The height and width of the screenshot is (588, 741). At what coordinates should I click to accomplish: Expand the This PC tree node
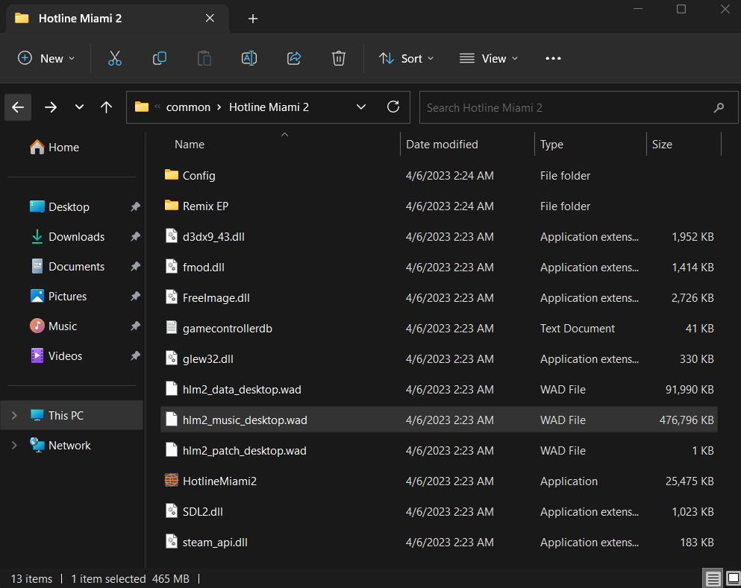14,416
